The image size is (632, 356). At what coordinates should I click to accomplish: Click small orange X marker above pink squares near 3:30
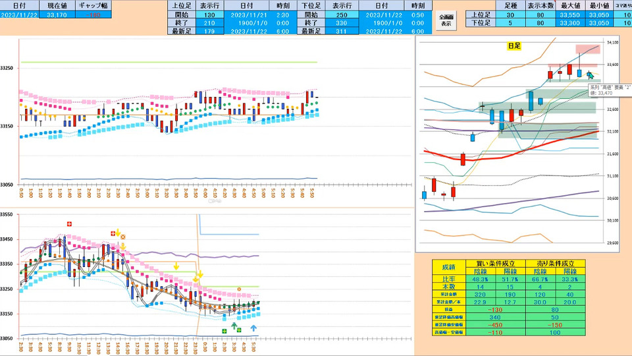pyautogui.click(x=239, y=289)
